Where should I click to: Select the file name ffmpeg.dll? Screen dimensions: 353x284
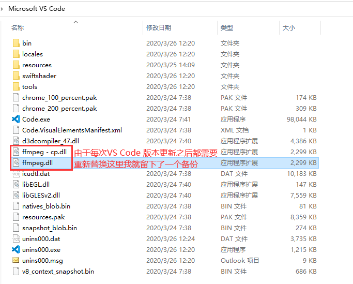tap(38, 163)
